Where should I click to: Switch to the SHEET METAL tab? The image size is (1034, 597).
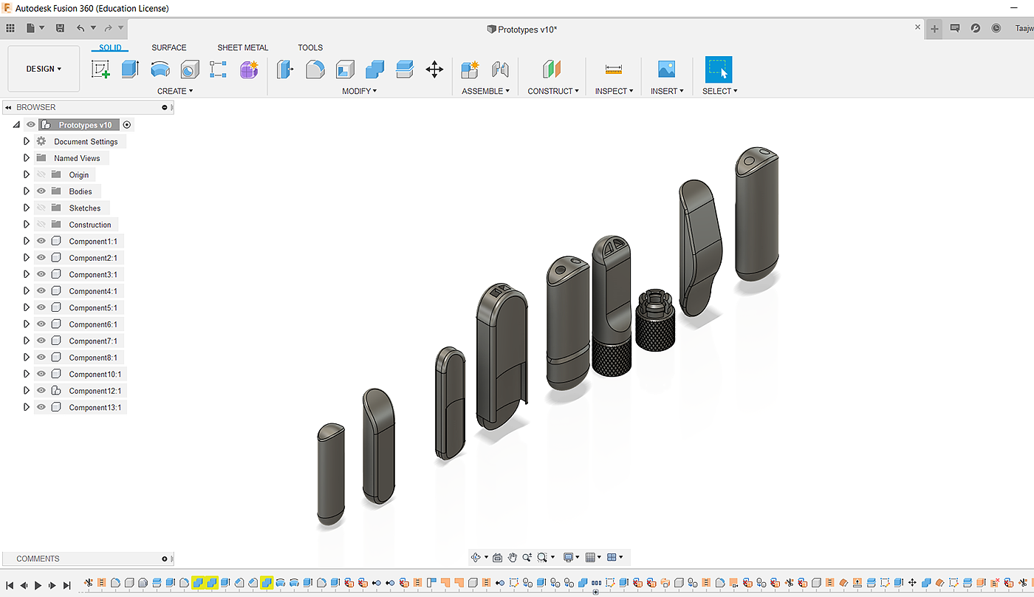point(242,47)
